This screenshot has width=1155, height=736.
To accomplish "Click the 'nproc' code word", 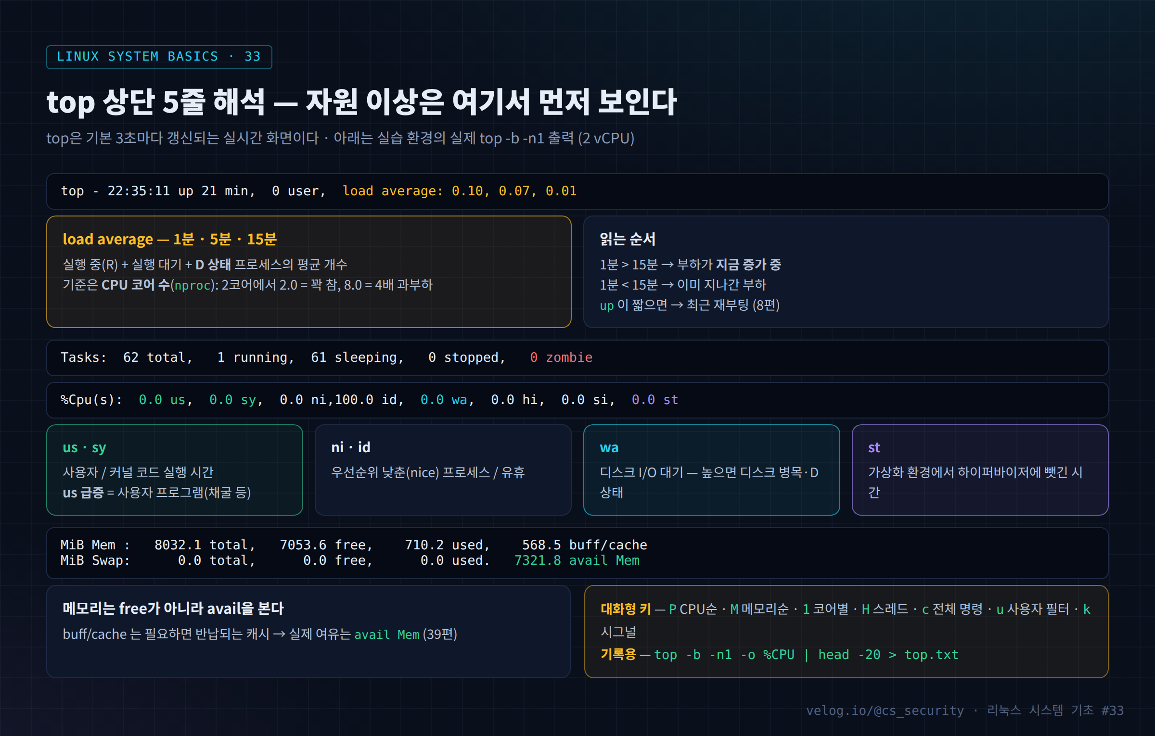I will tap(193, 285).
